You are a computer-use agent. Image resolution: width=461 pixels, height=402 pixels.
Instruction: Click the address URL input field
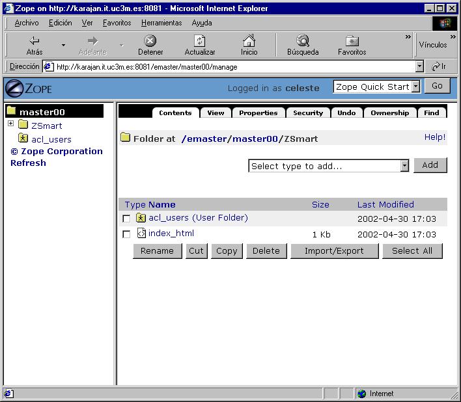(234, 66)
